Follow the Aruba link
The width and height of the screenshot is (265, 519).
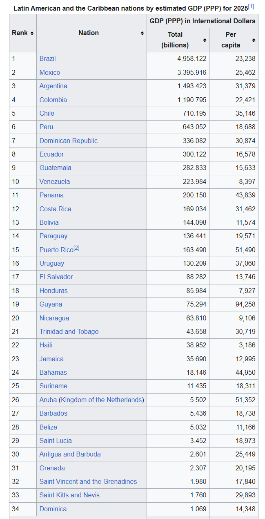click(48, 400)
